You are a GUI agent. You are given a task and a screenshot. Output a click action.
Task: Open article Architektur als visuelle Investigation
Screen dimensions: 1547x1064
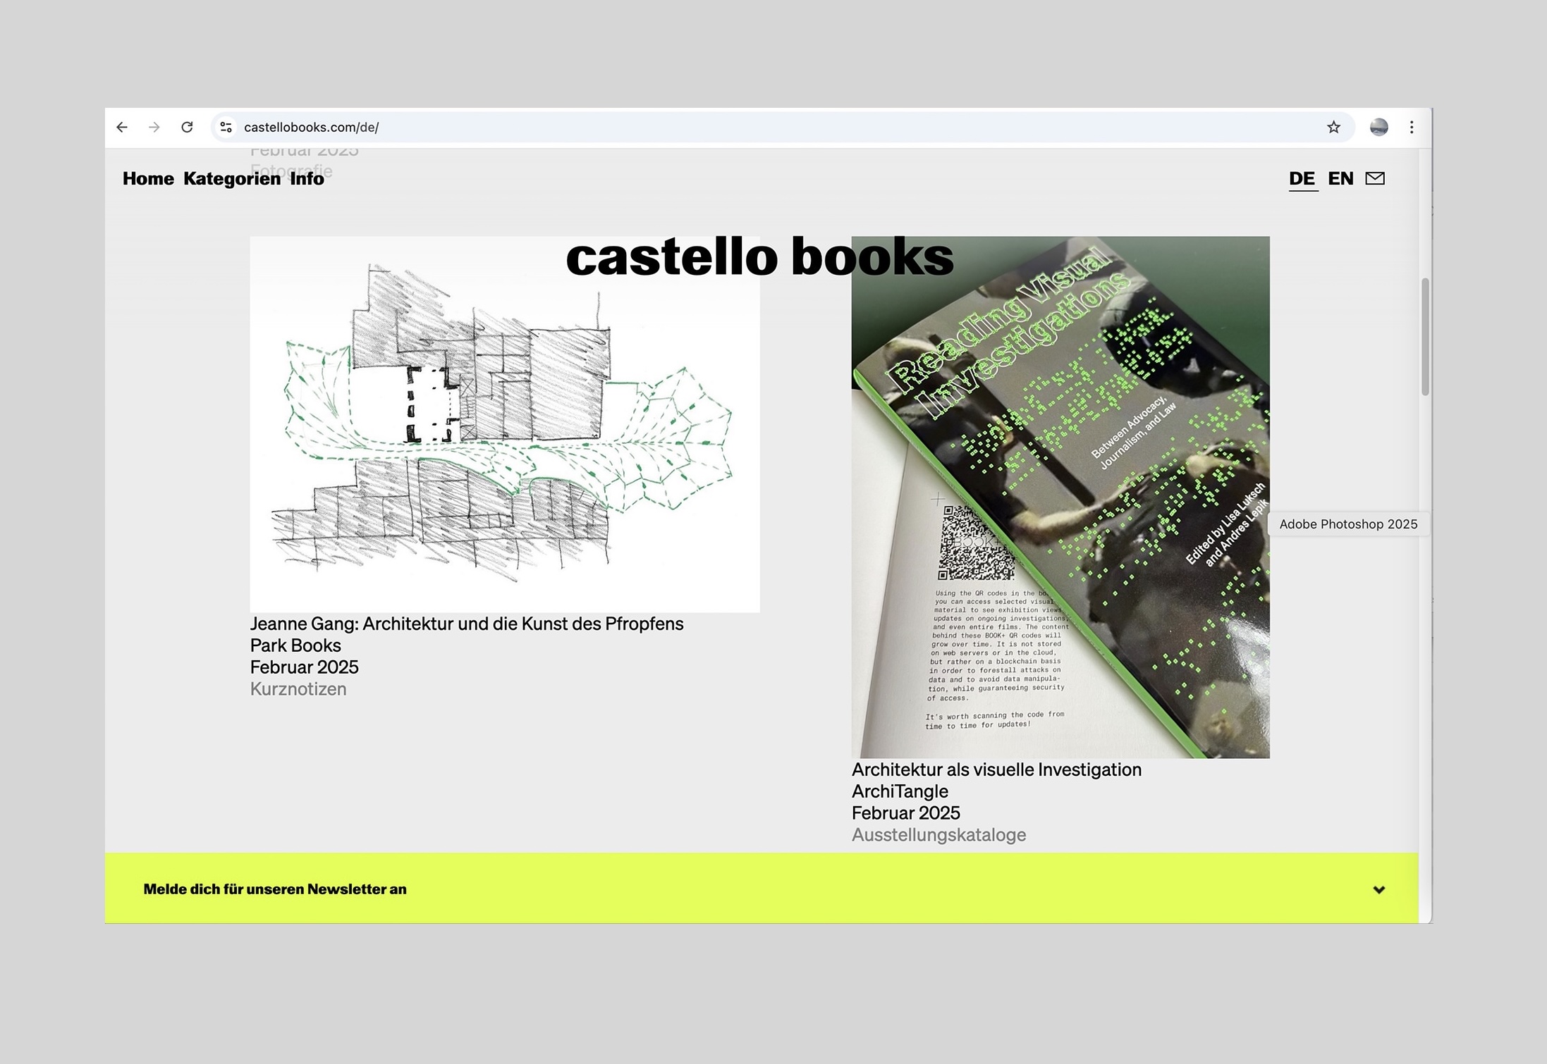996,770
